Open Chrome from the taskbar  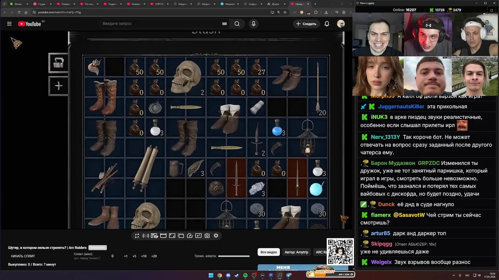tap(219, 275)
